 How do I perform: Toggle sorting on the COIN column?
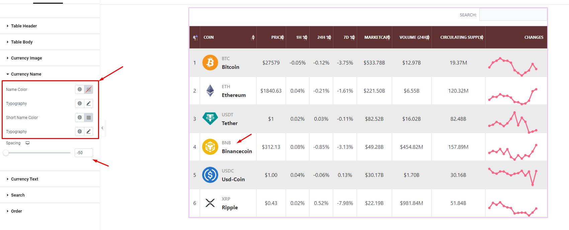(x=253, y=37)
